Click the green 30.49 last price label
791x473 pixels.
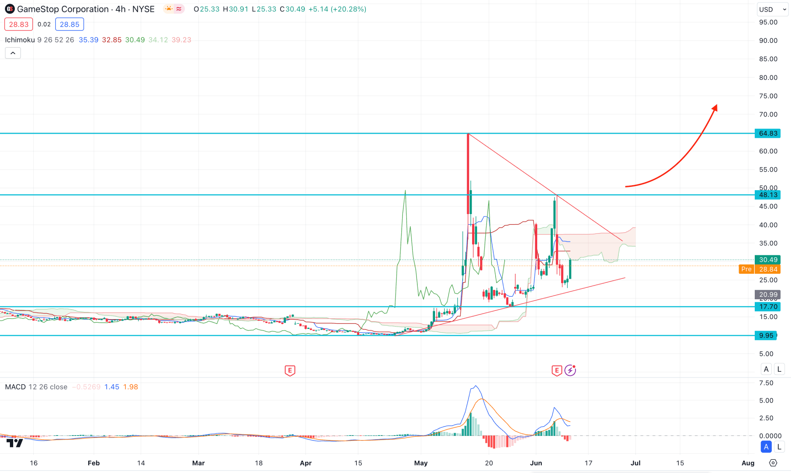coord(768,260)
